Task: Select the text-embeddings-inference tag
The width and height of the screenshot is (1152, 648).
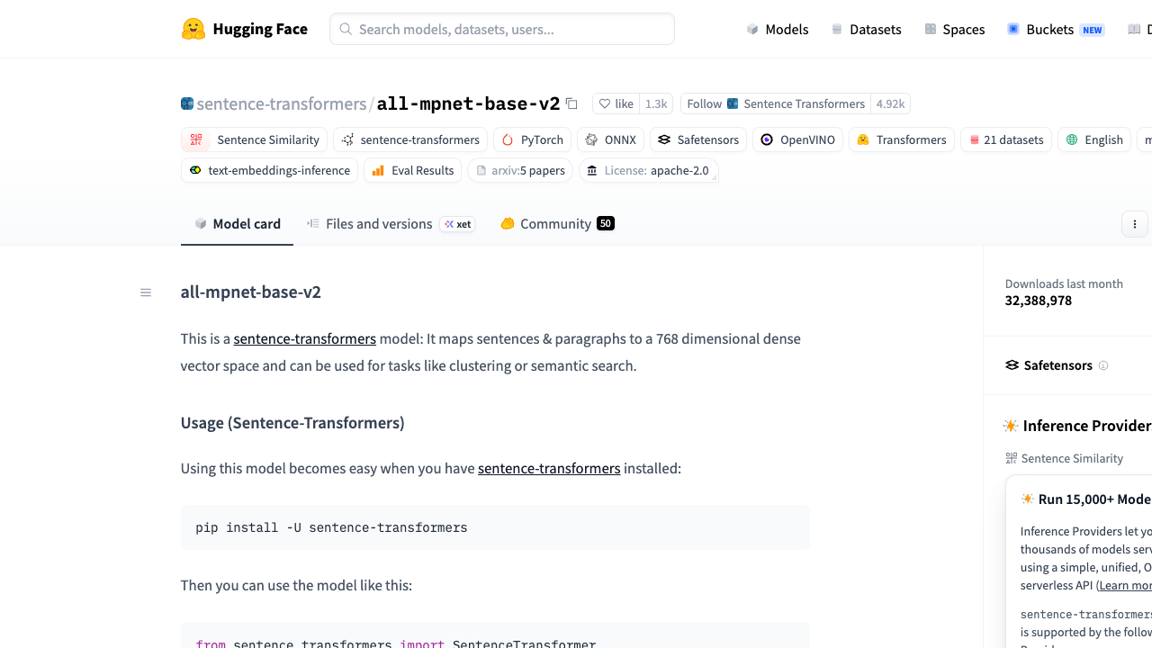Action: [269, 170]
